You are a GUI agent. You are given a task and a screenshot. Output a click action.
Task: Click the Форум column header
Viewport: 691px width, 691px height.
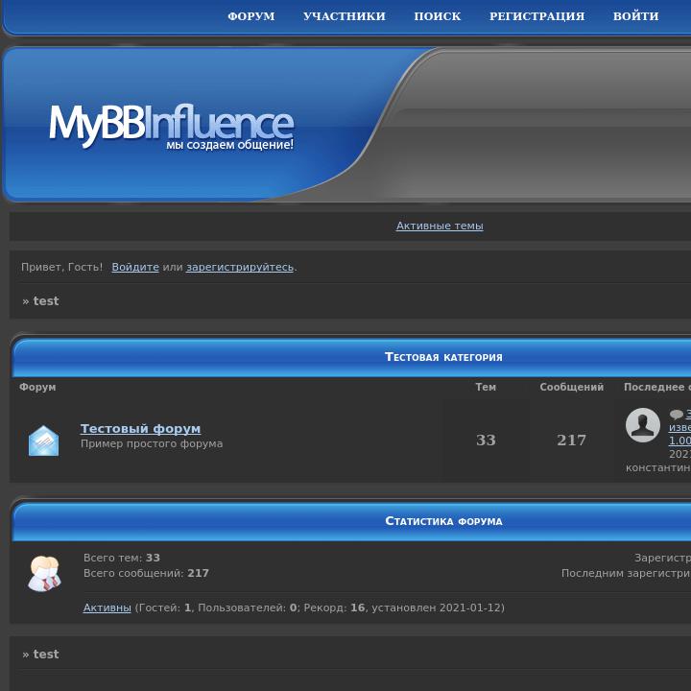point(37,387)
